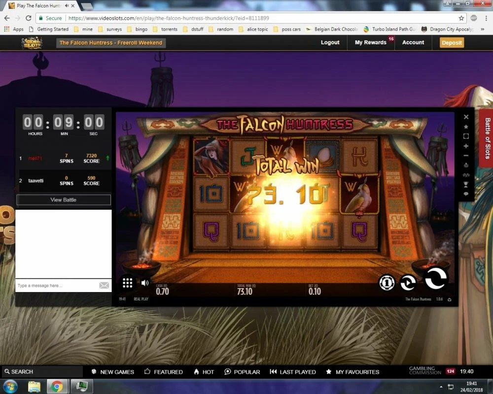This screenshot has width=493, height=394.
Task: Open the surveys bookmark folder
Action: click(110, 29)
